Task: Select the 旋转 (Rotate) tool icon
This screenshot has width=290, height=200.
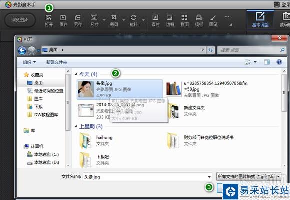Action: (133, 21)
